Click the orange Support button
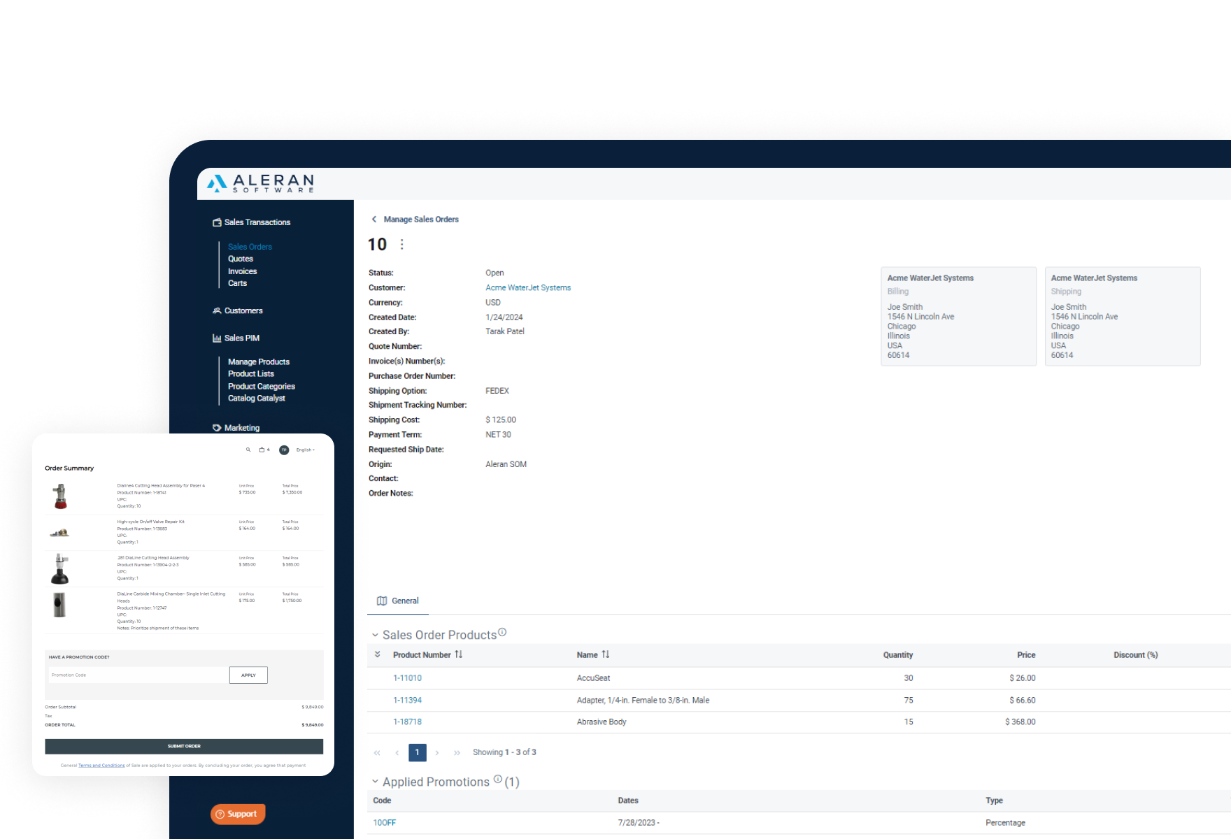Viewport: 1231px width, 839px height. pyautogui.click(x=238, y=814)
